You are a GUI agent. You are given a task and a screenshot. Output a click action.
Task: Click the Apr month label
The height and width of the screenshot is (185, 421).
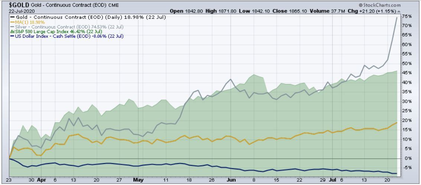[41, 180]
